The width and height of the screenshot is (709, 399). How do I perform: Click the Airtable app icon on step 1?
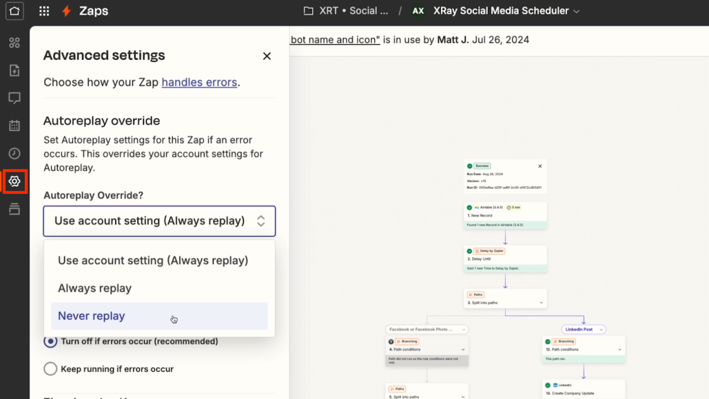coord(477,207)
